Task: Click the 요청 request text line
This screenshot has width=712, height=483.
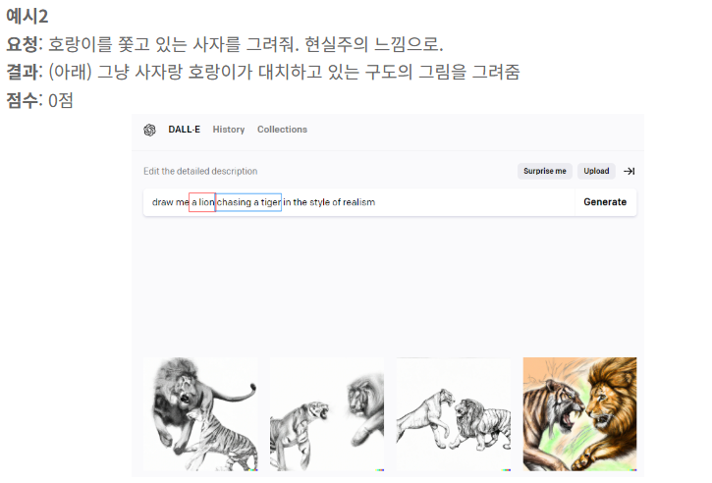Action: (225, 44)
